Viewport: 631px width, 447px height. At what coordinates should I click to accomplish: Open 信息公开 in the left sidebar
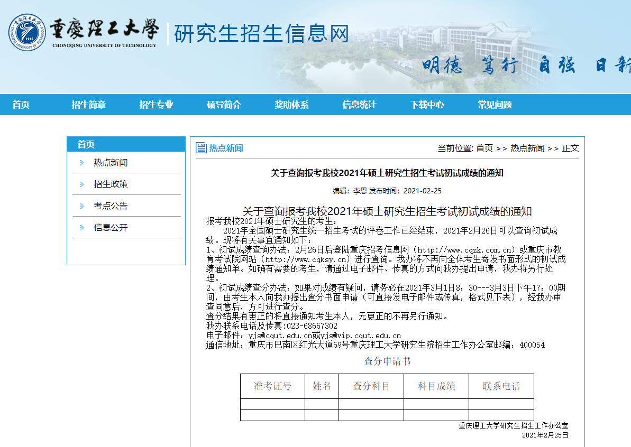coord(111,228)
